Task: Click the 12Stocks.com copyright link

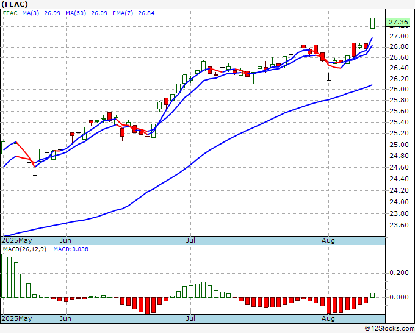Action: tap(389, 328)
